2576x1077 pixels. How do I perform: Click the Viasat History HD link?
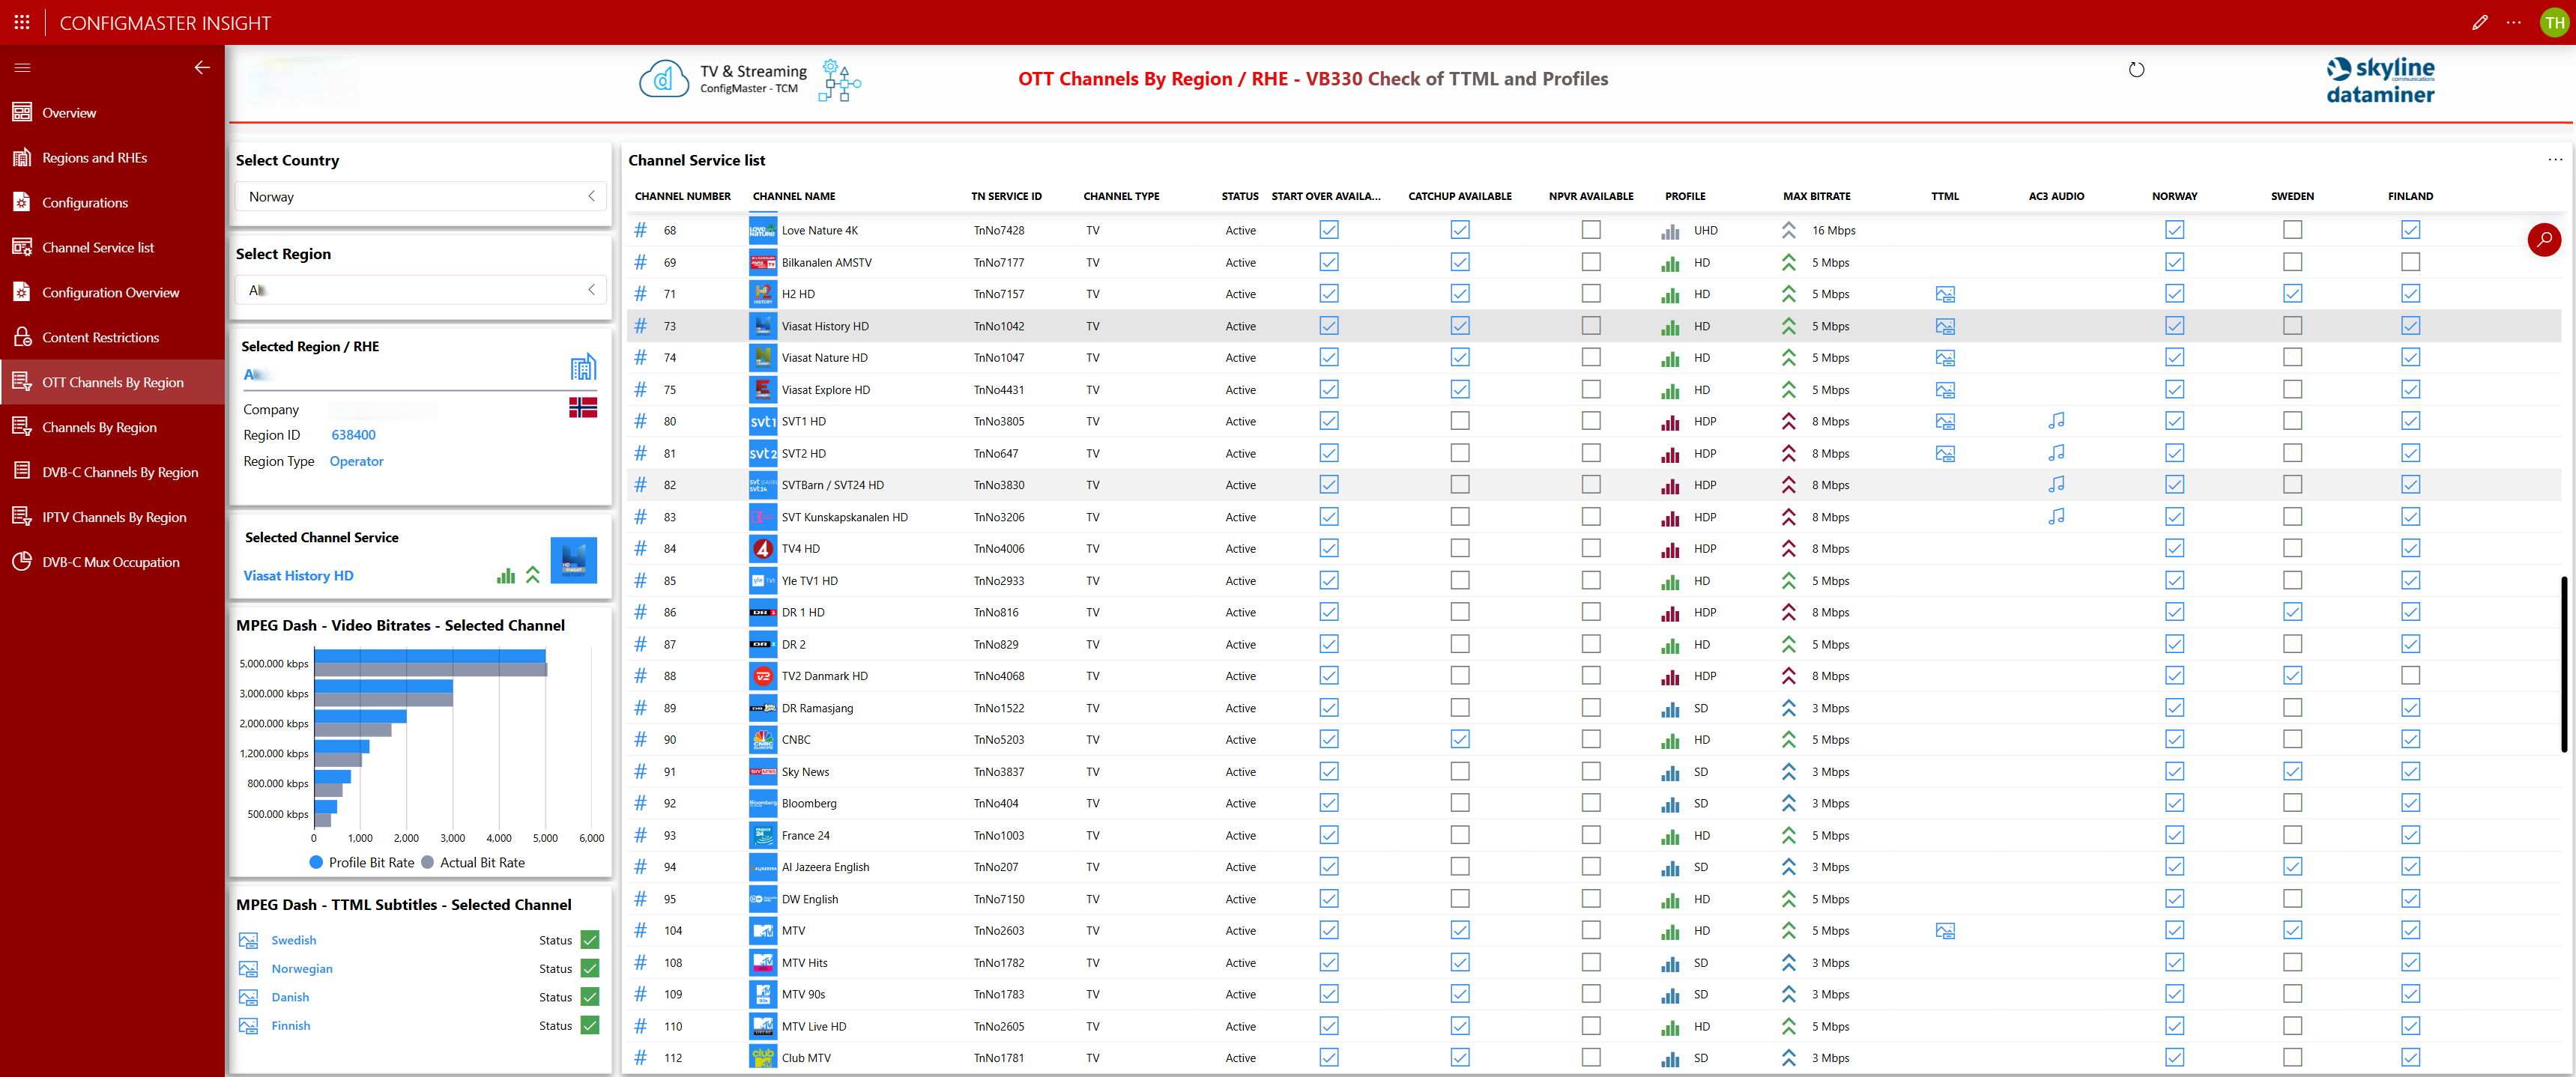(298, 576)
